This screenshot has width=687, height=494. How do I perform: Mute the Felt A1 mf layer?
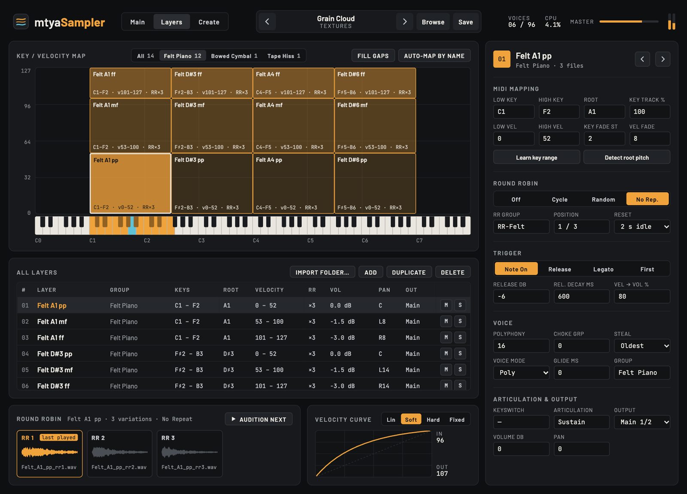coord(446,321)
